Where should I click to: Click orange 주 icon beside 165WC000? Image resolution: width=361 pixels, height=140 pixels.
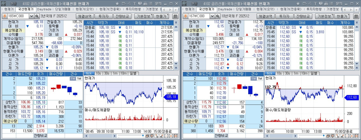[5, 16]
